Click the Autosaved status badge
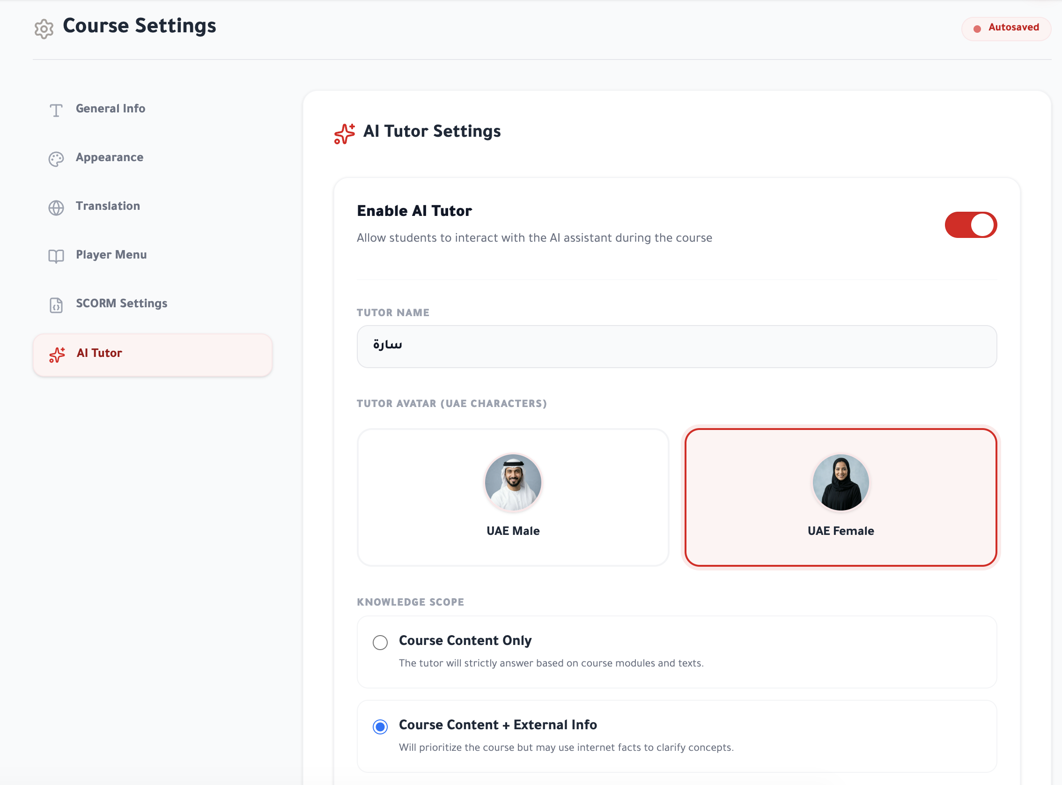Image resolution: width=1062 pixels, height=785 pixels. [1006, 29]
